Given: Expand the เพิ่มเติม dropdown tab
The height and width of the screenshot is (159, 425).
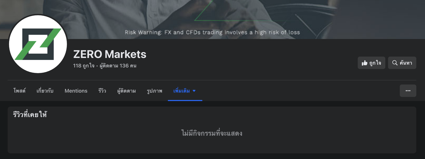Looking at the screenshot, I should click(185, 91).
